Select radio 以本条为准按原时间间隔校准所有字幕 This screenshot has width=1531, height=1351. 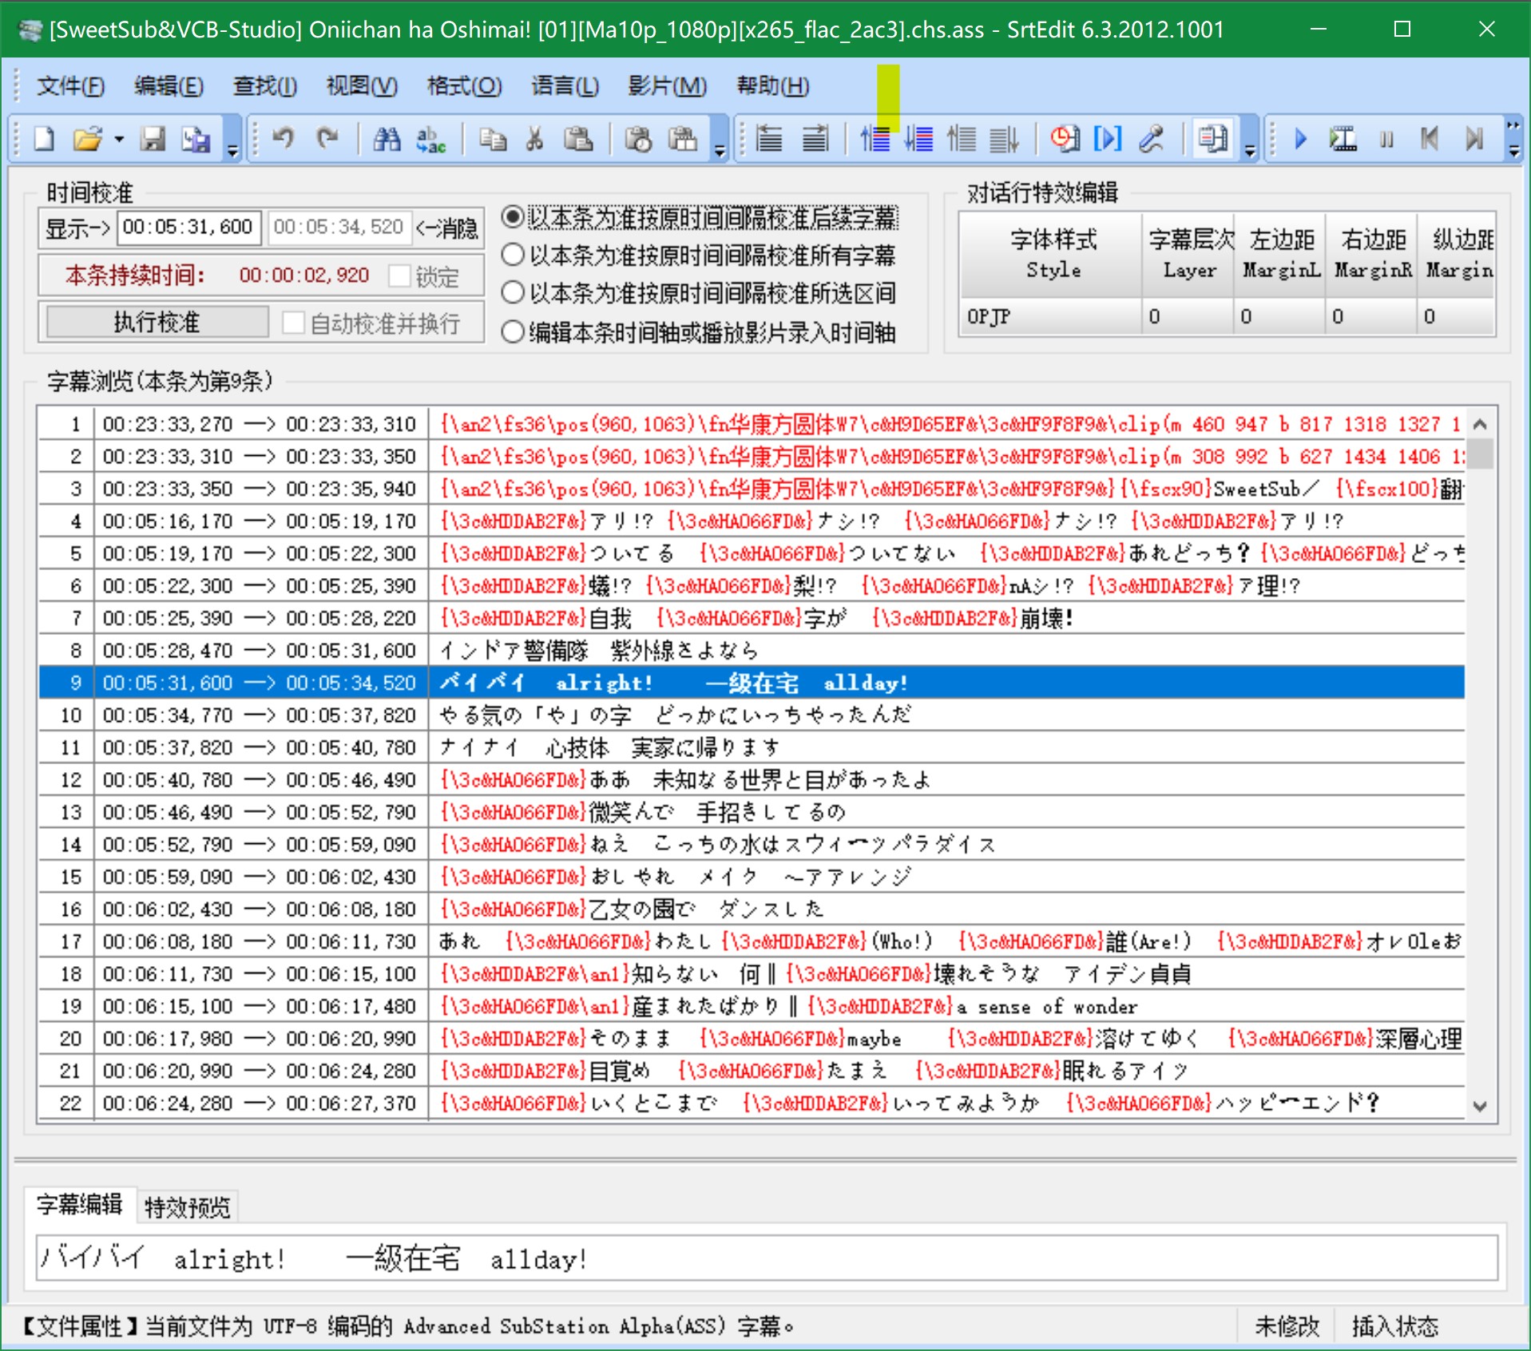pos(700,256)
